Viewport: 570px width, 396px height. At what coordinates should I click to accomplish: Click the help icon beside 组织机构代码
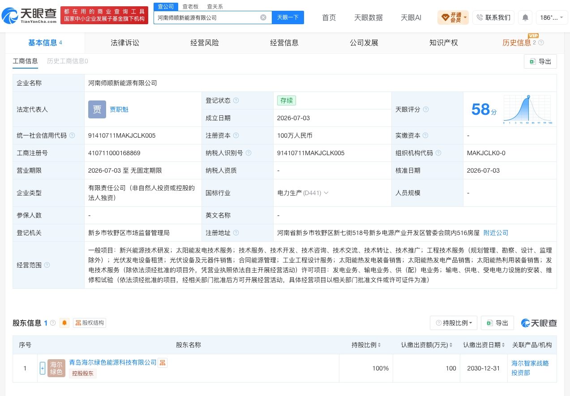coord(438,153)
